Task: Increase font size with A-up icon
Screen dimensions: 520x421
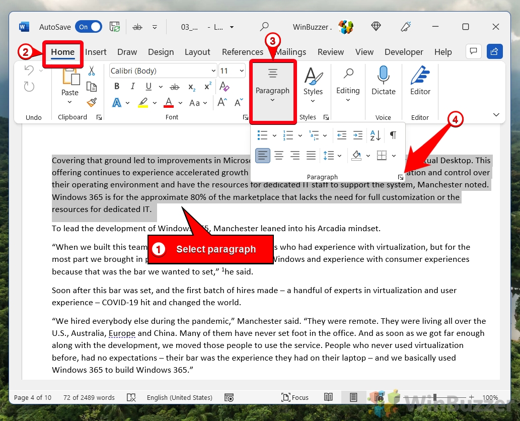Action: click(222, 103)
